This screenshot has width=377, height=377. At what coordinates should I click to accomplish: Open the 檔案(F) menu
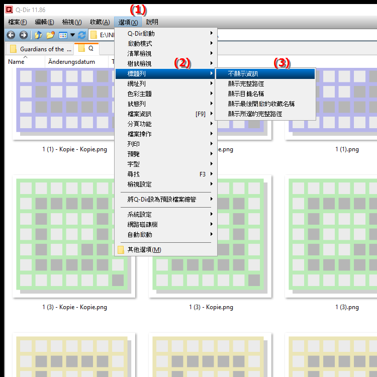pos(17,22)
